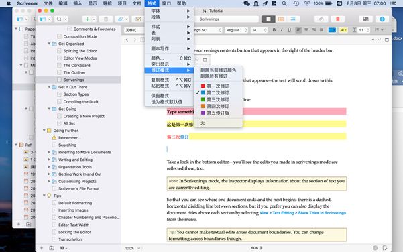403x252 pixels.
Task: Collapse the Tips folder
Action: coord(44,196)
